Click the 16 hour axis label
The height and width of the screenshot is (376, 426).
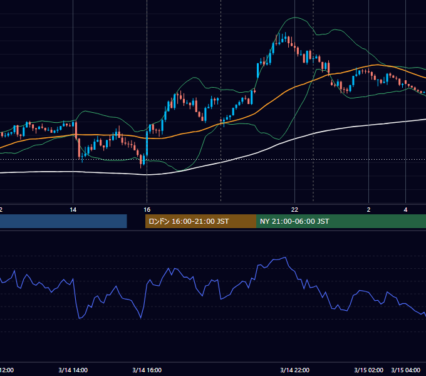[x=147, y=210]
